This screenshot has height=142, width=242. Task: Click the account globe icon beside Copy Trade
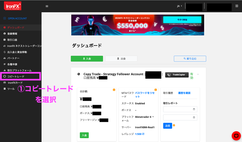pos(79,74)
